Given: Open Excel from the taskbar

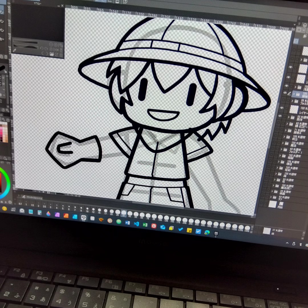Looking at the screenshot, I should (x=145, y=225).
